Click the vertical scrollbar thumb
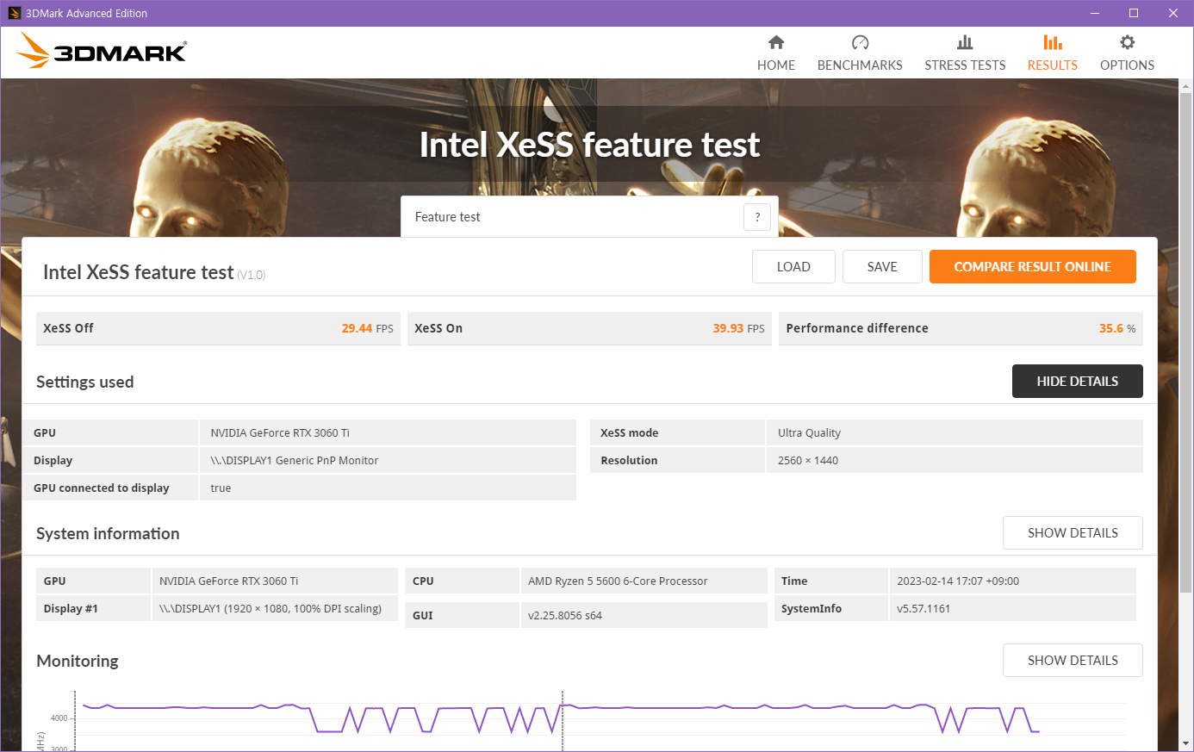1194x752 pixels. coord(1186,343)
